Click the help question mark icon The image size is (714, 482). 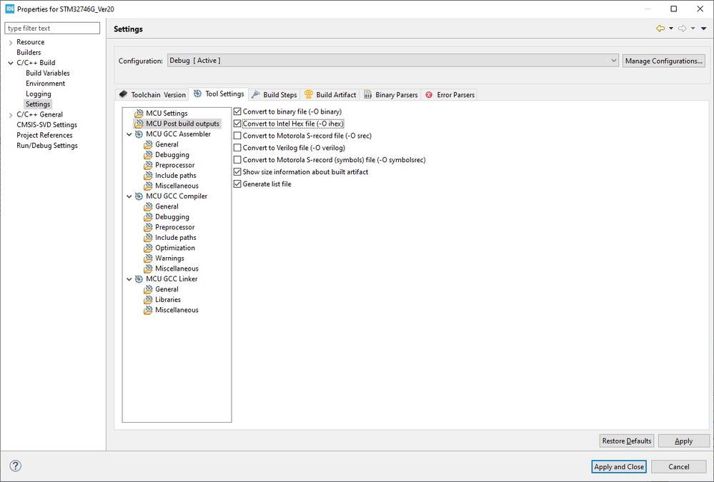click(x=16, y=466)
